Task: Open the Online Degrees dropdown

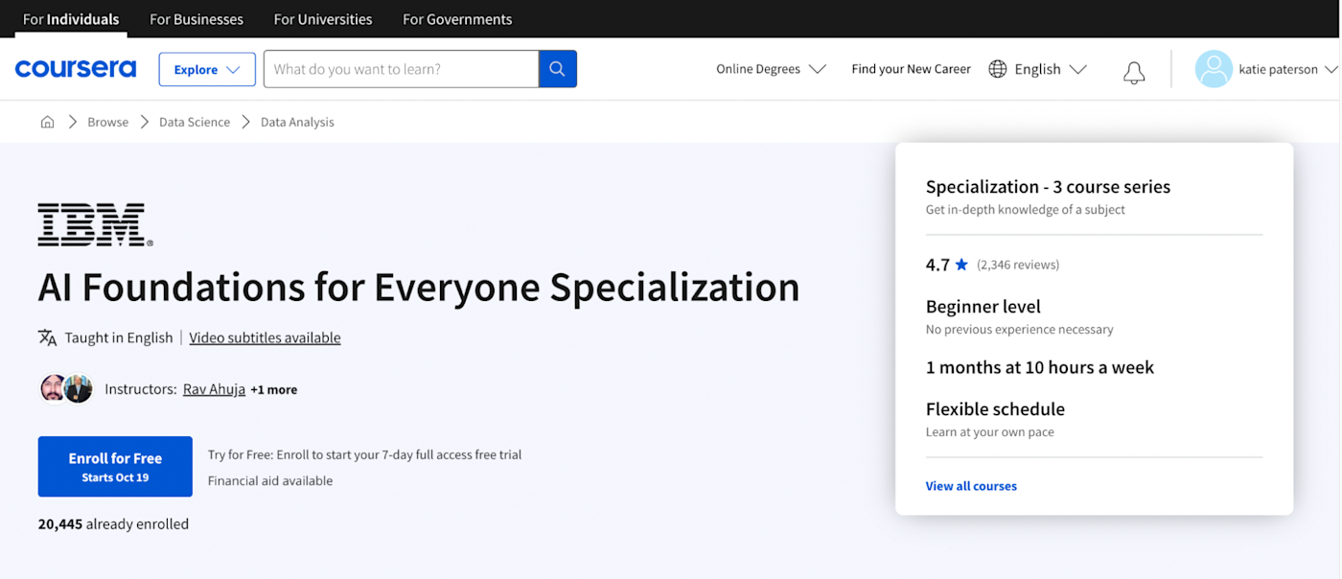Action: pyautogui.click(x=771, y=69)
